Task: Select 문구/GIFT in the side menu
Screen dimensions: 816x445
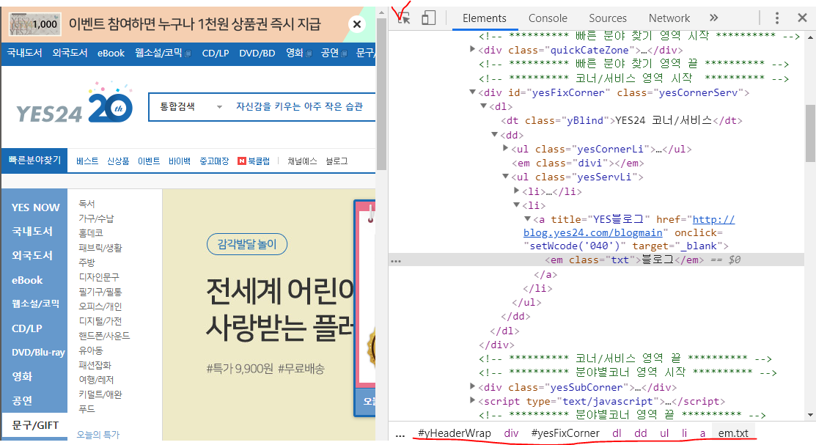Action: point(35,425)
